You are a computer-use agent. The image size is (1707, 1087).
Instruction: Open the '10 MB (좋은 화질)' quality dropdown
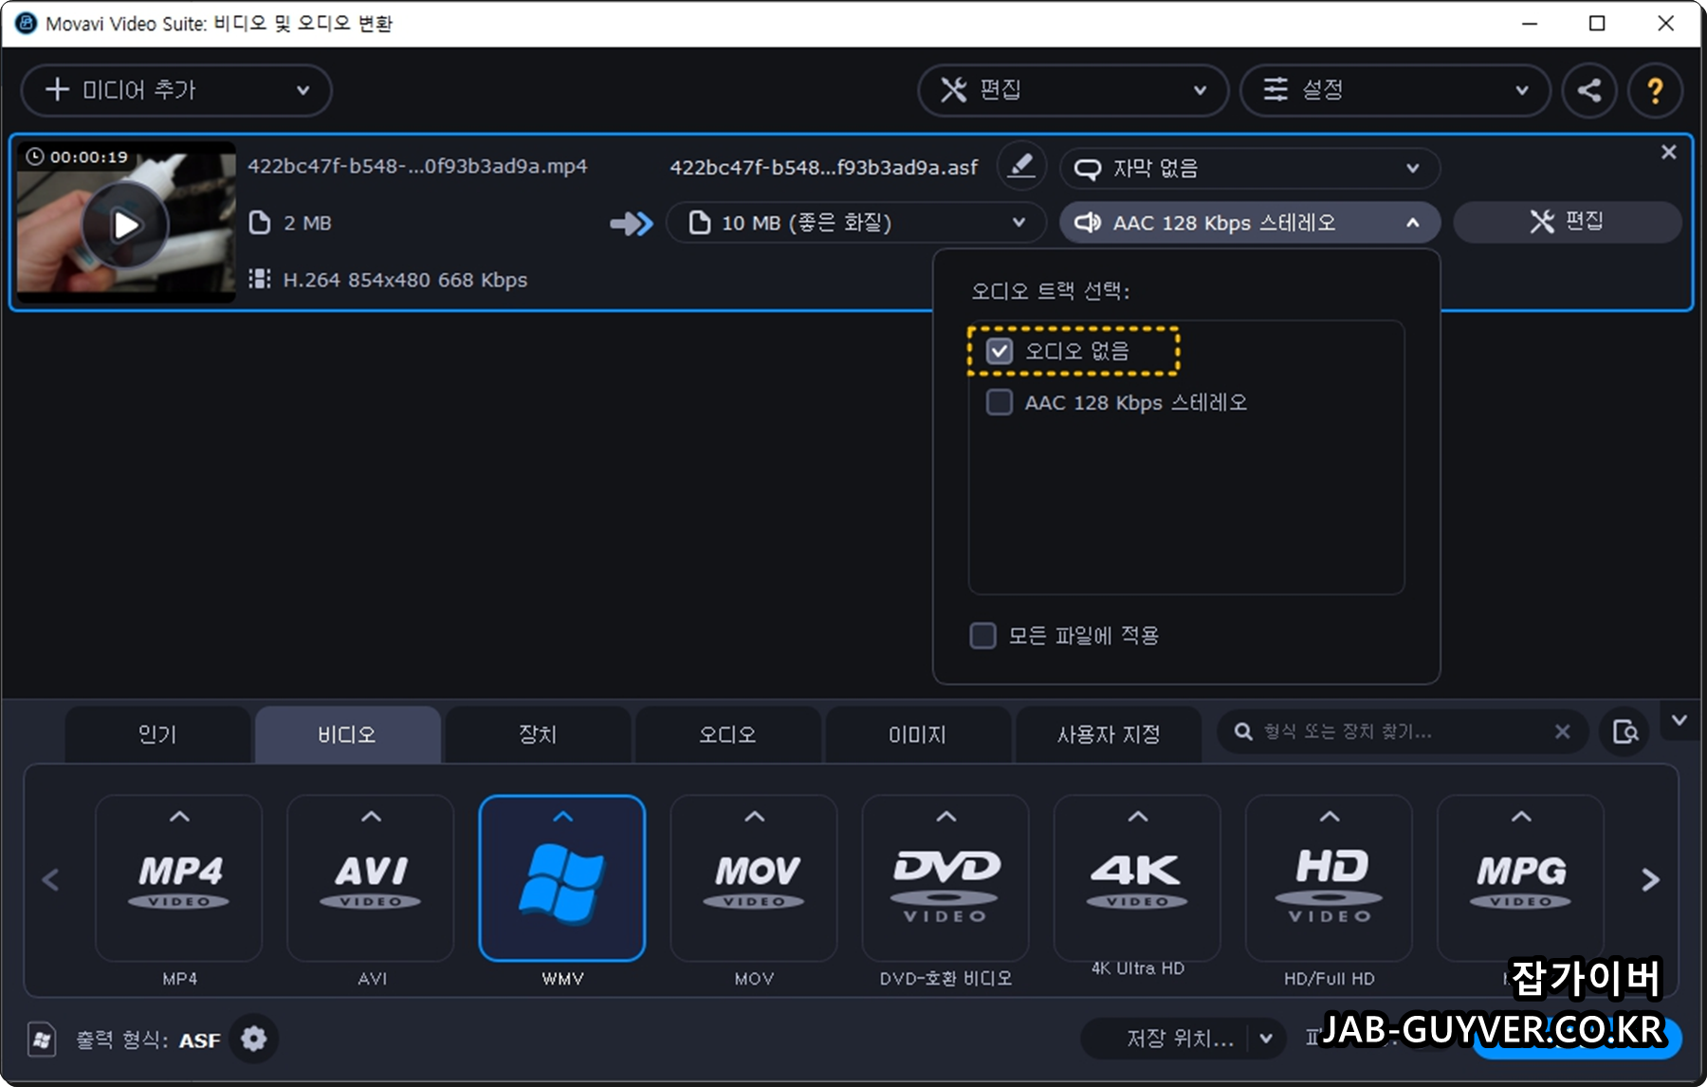[856, 223]
